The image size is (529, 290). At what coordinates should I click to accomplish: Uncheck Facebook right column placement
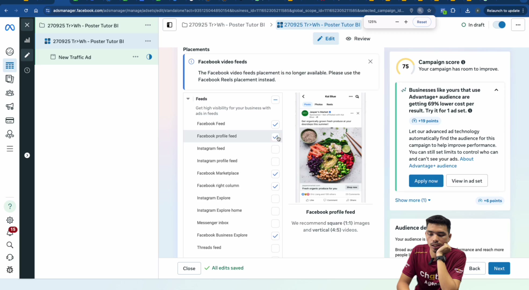(x=275, y=186)
